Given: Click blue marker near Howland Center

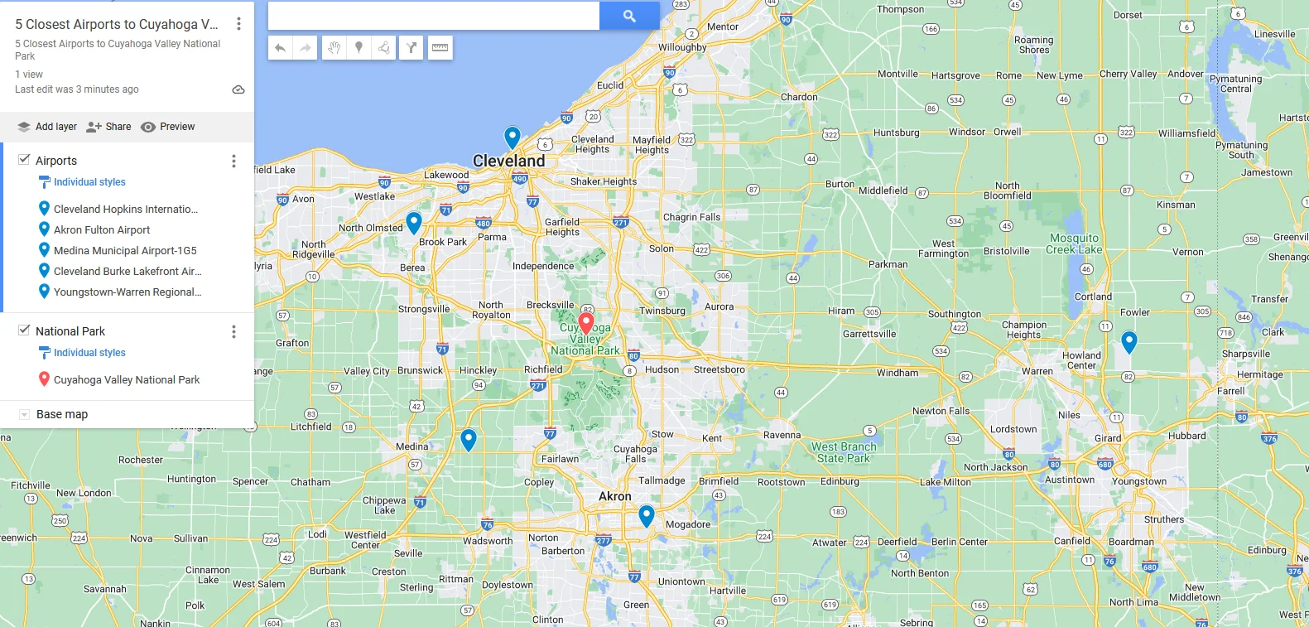Looking at the screenshot, I should point(1129,342).
